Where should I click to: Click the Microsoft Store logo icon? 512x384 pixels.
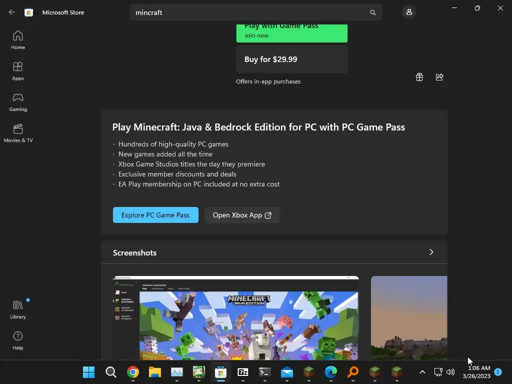click(28, 12)
